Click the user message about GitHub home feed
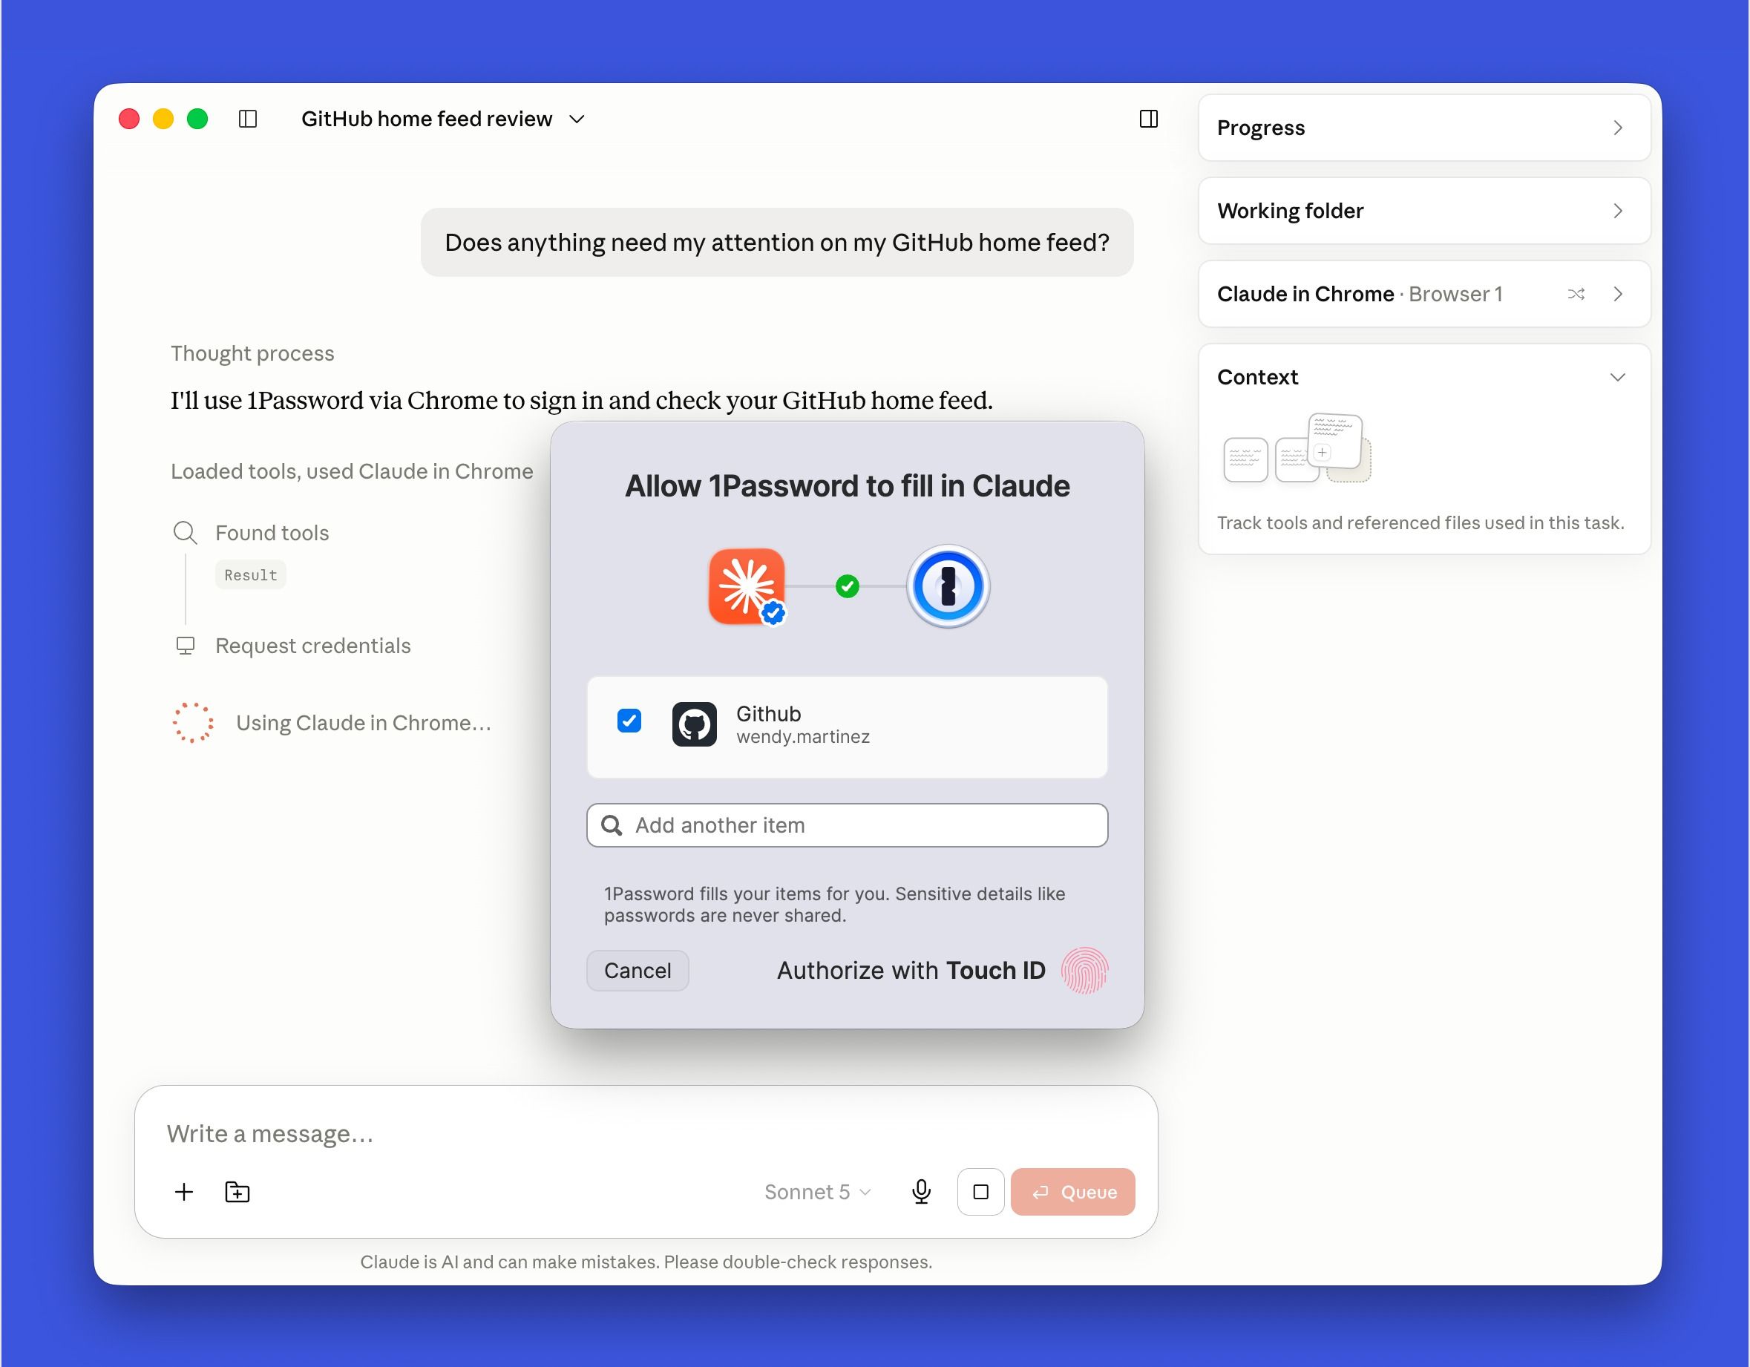This screenshot has height=1367, width=1750. pyautogui.click(x=776, y=243)
